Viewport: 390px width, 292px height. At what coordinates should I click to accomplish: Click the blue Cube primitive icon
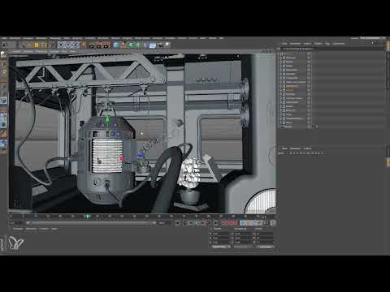116,45
